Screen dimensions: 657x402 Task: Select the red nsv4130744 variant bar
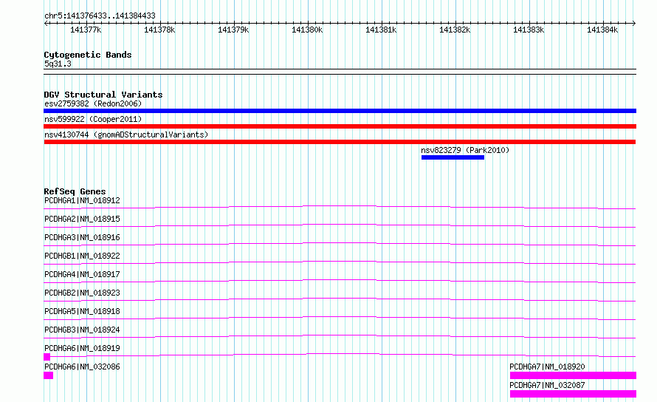point(340,142)
